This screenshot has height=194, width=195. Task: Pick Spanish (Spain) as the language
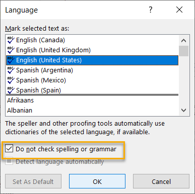point(92,90)
